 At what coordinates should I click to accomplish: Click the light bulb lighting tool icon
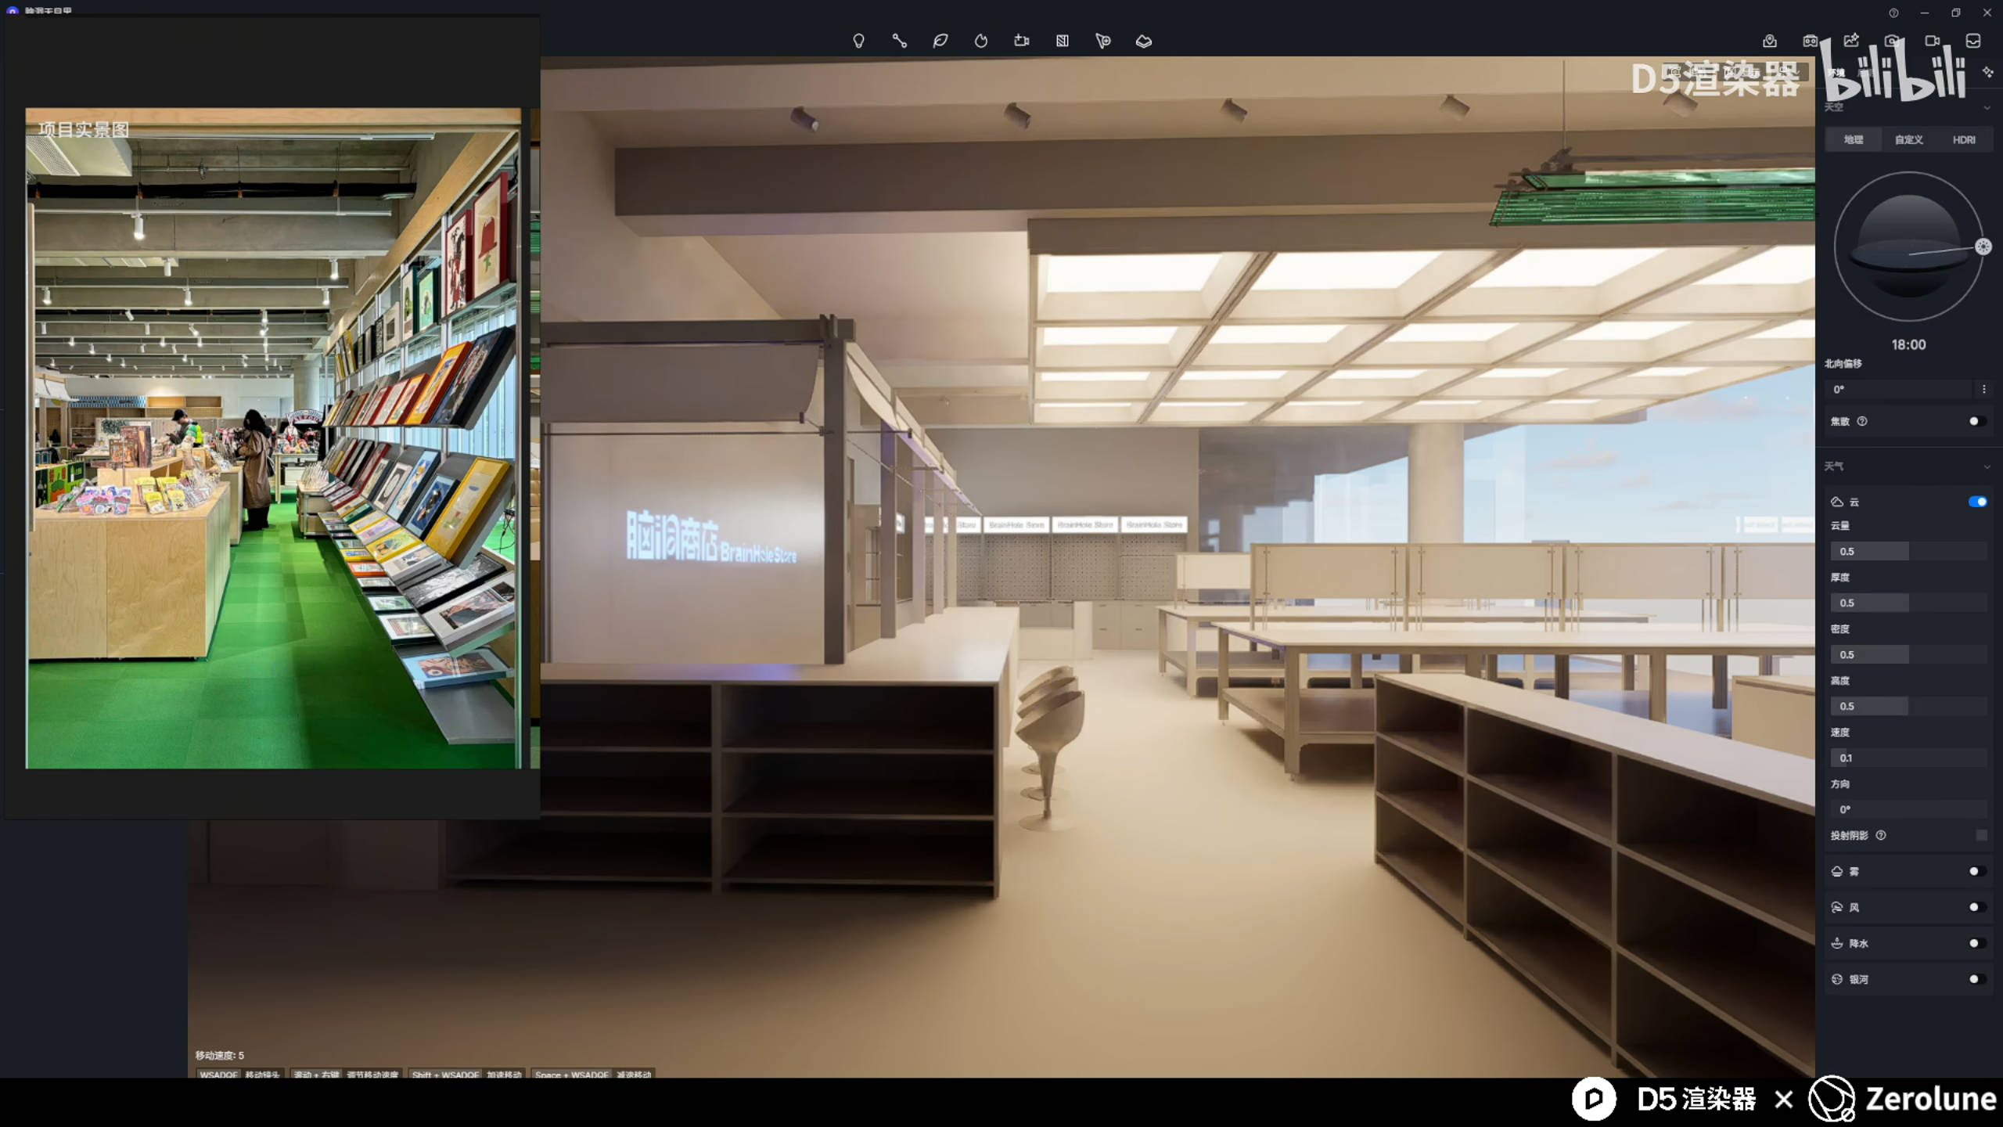tap(858, 41)
